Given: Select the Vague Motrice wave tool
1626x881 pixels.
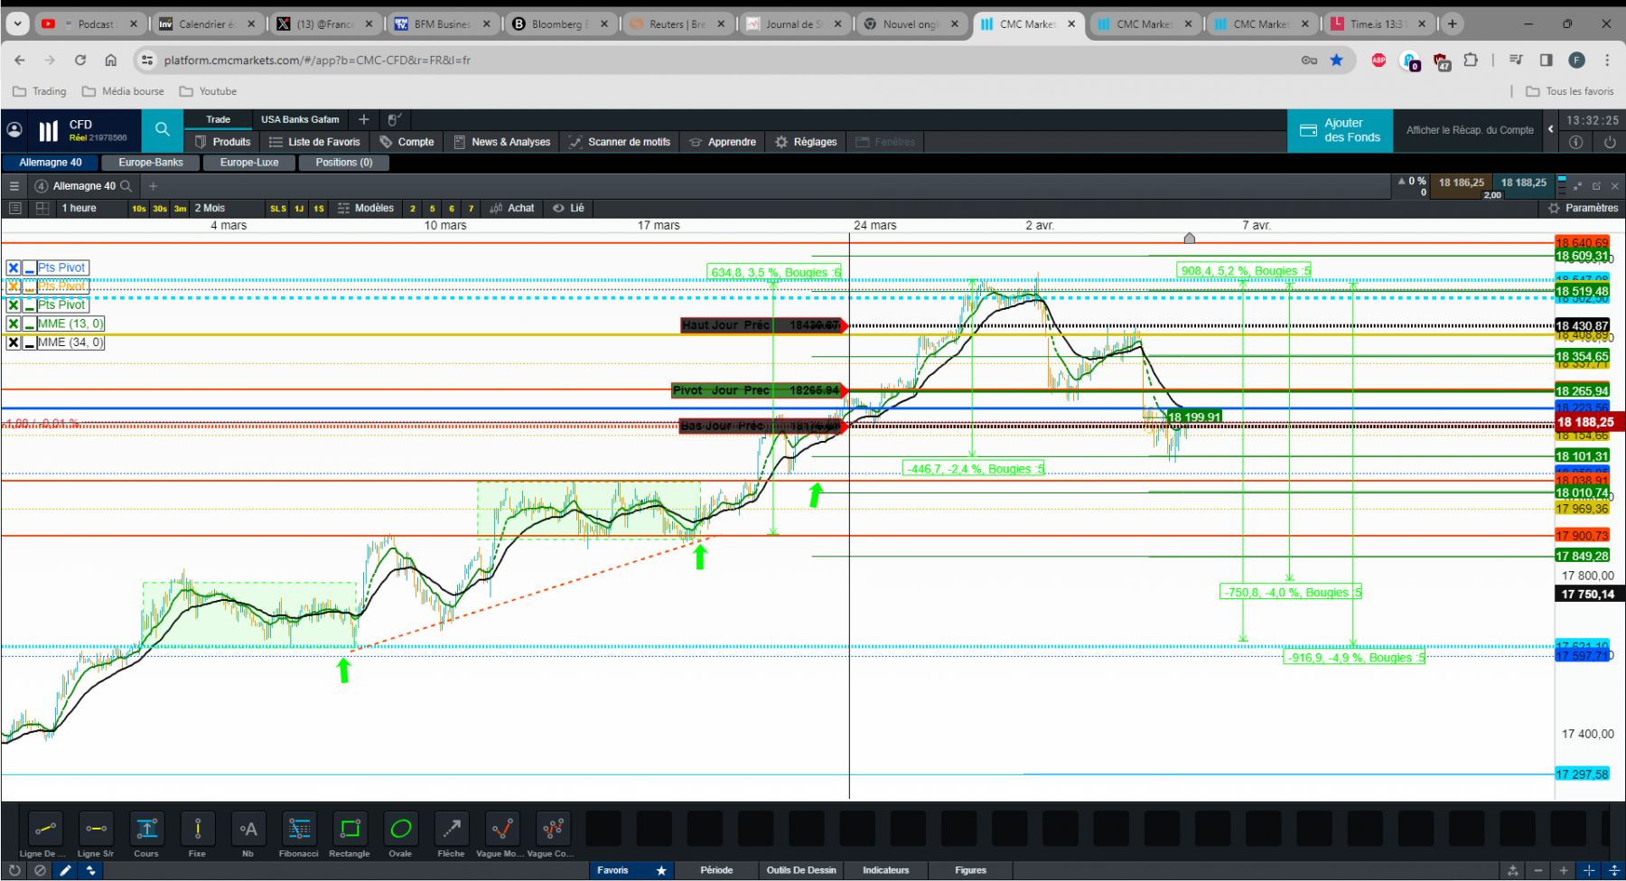Looking at the screenshot, I should click(502, 829).
